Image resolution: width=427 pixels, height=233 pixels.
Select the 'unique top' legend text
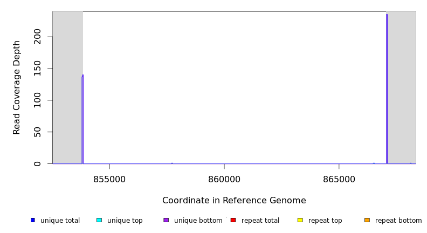pos(125,221)
